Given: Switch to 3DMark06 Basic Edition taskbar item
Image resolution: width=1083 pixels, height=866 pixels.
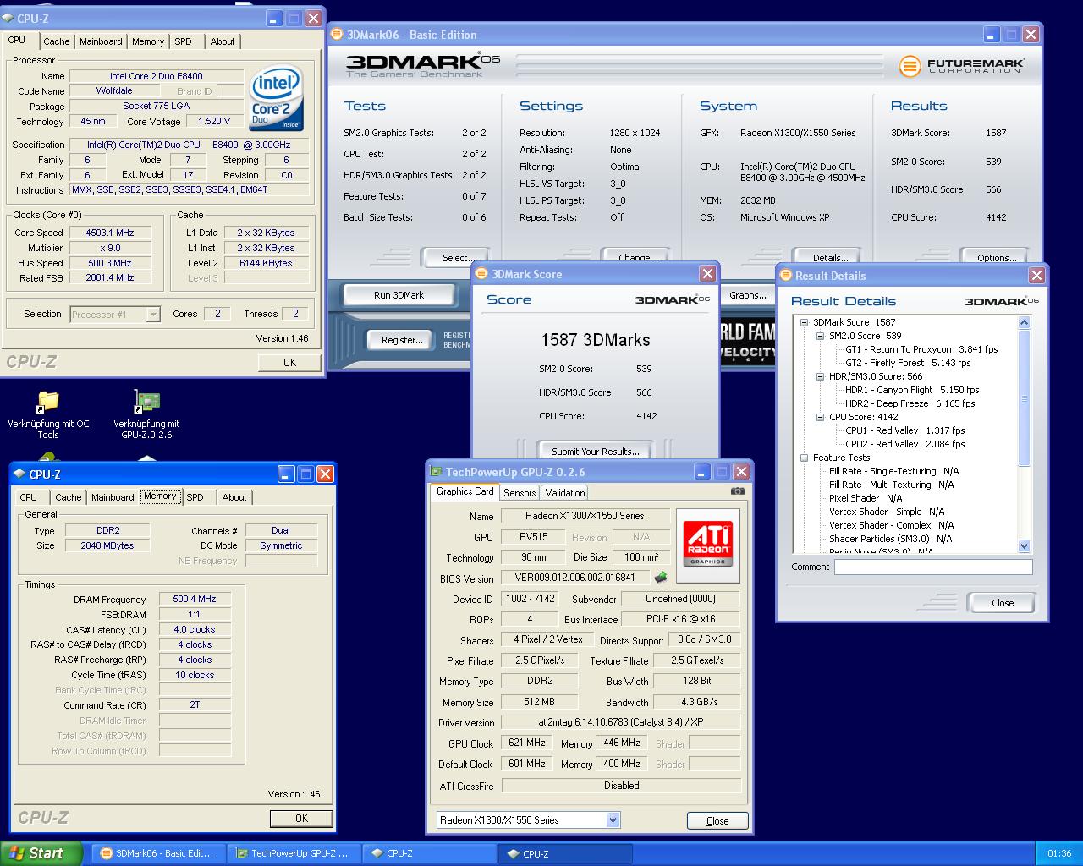Looking at the screenshot, I should [x=158, y=854].
